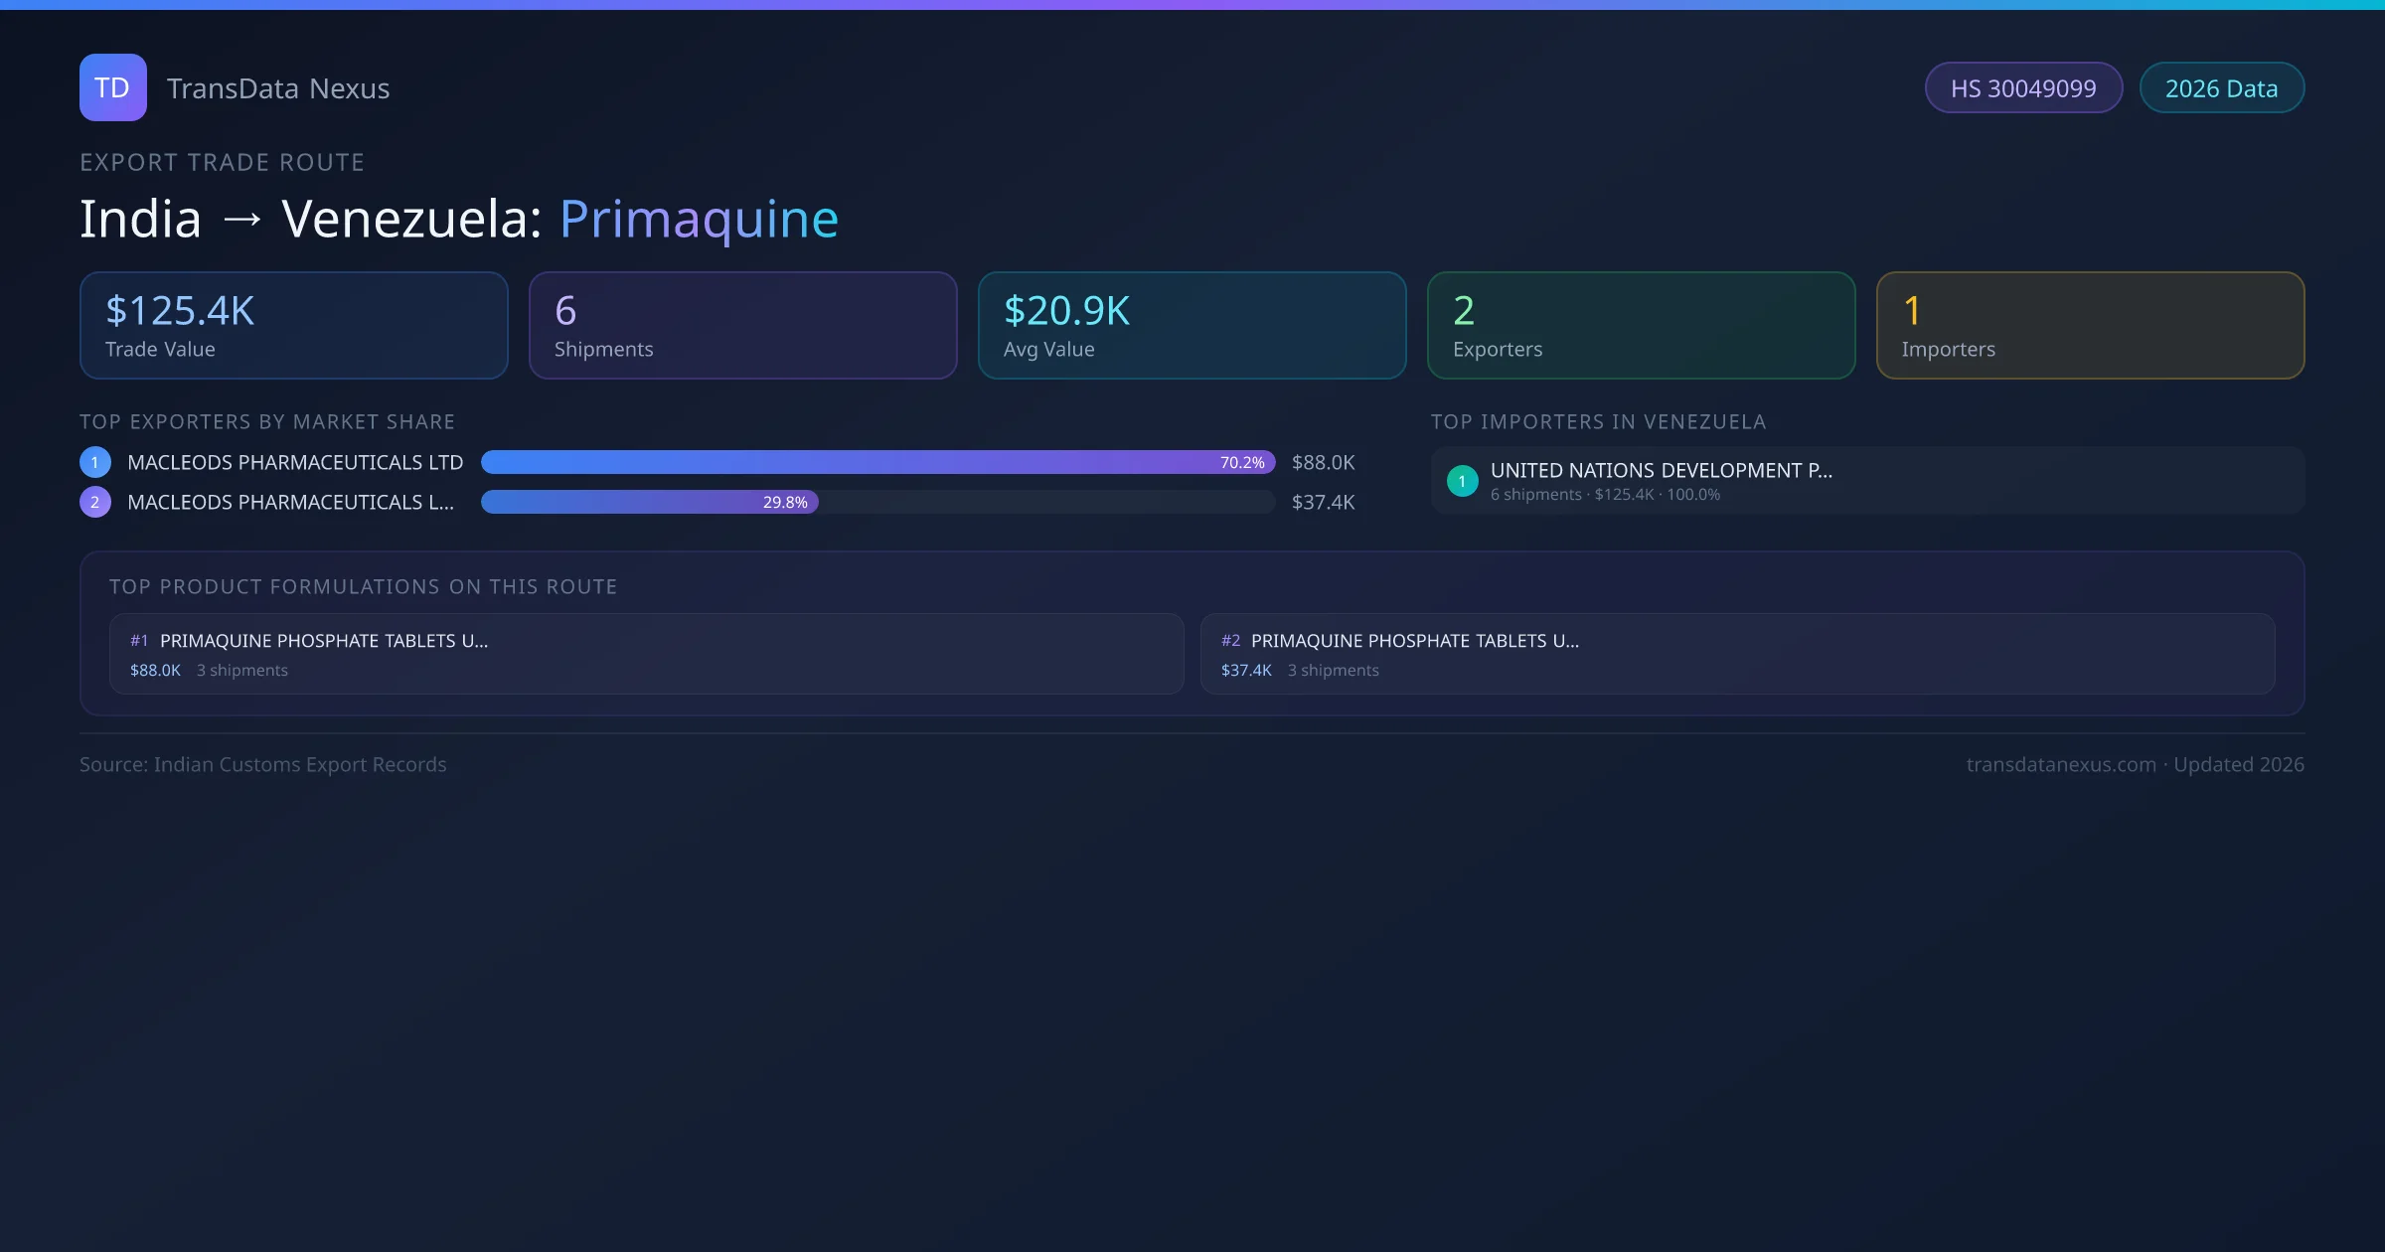Click the green rank 1 importer badge
This screenshot has width=2385, height=1252.
click(1462, 481)
